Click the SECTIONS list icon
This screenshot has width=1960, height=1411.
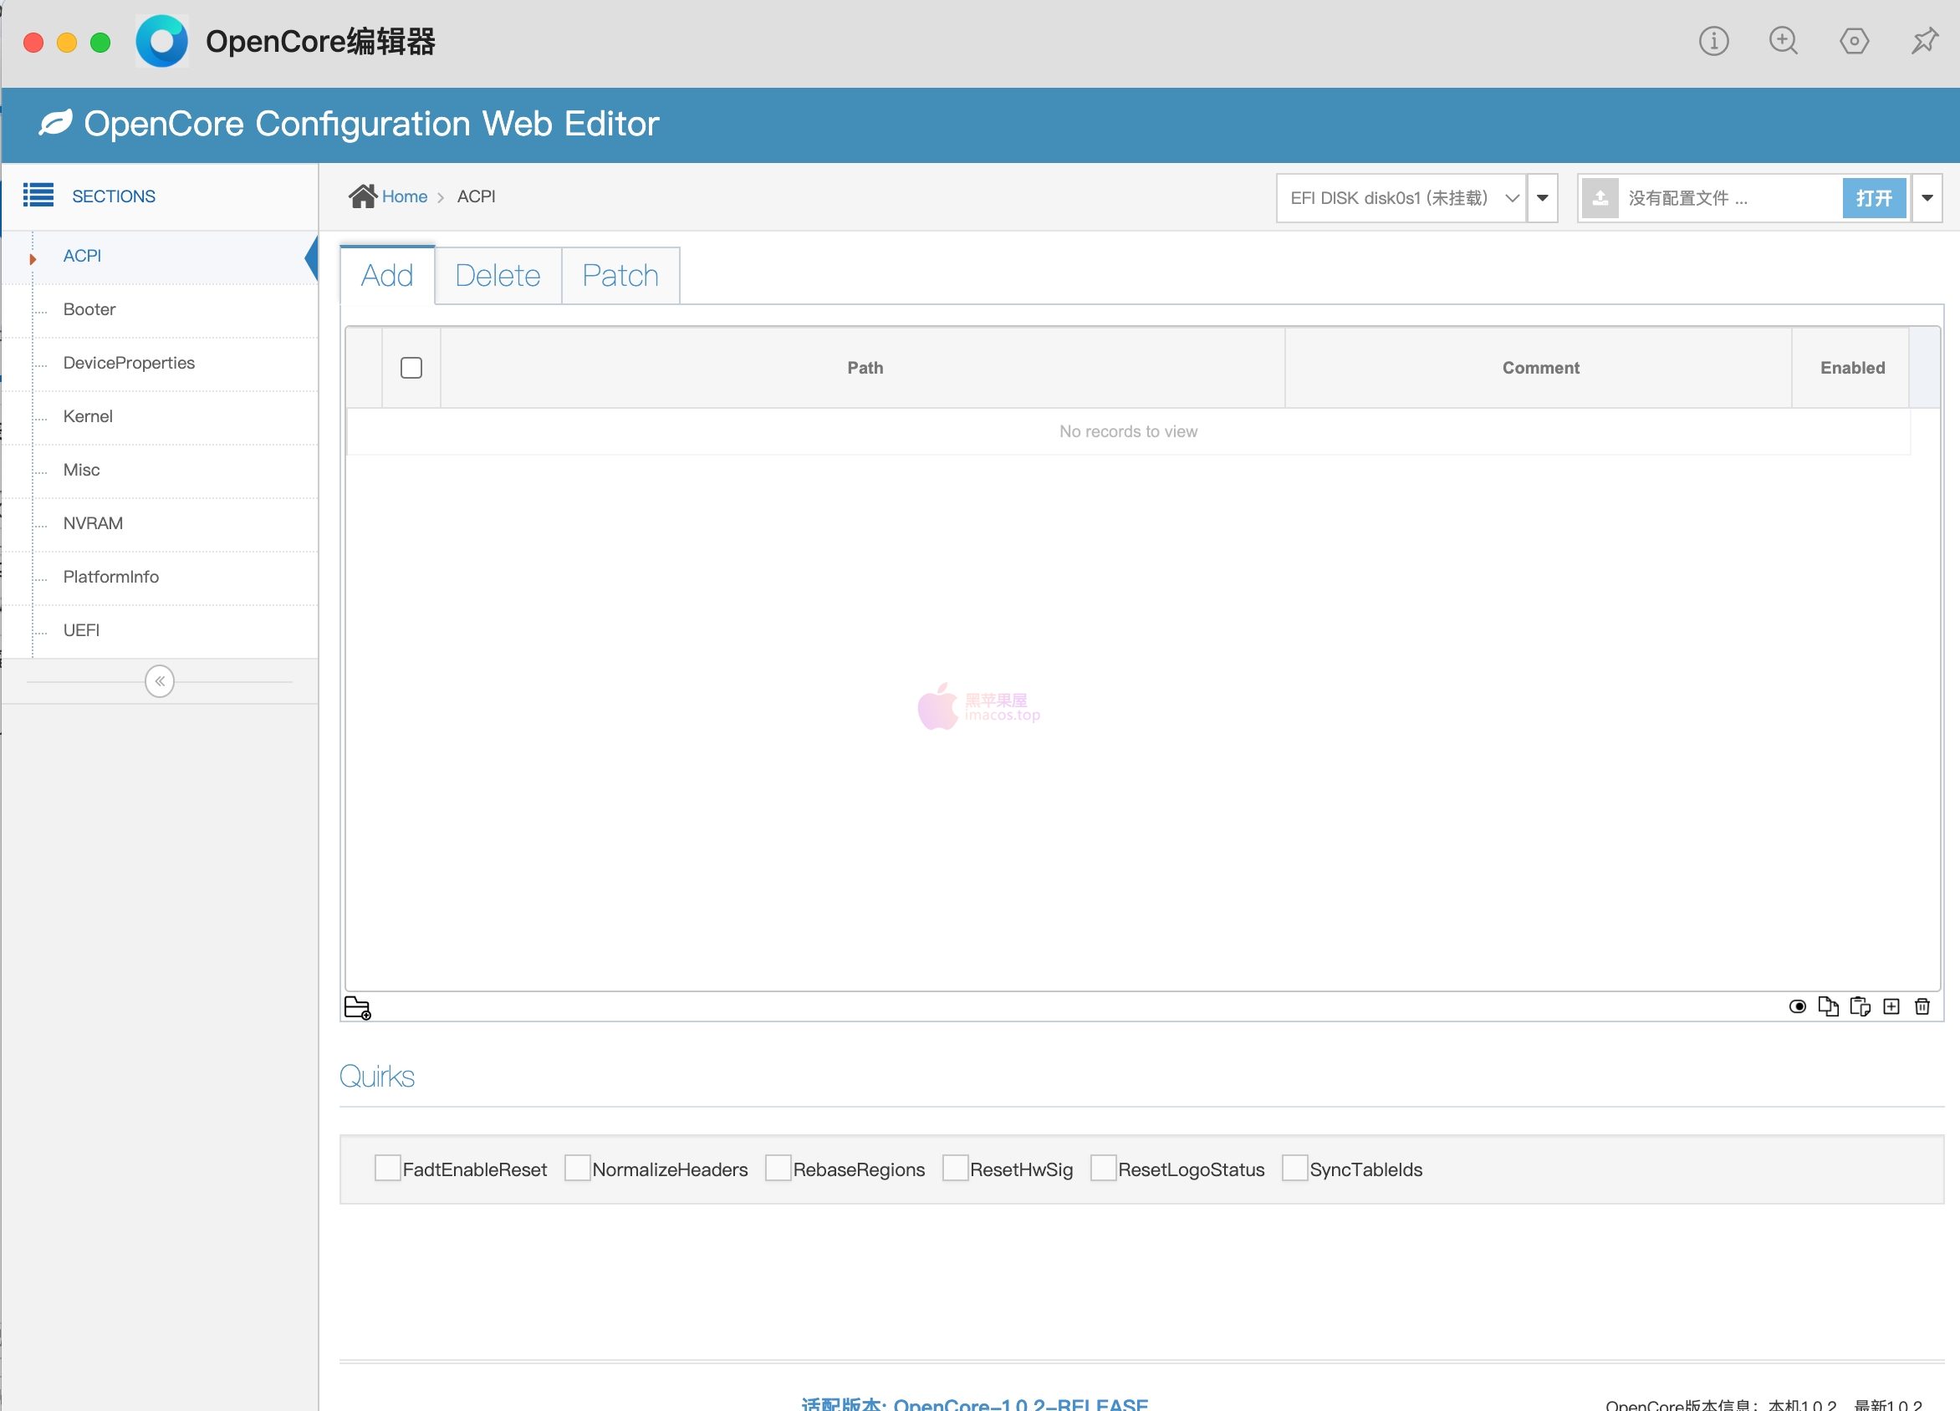38,196
